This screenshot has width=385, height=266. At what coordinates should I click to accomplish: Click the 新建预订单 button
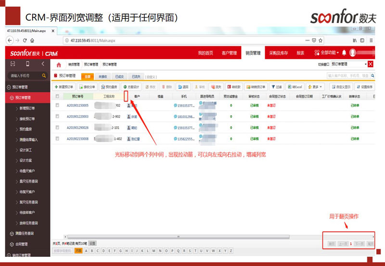point(64,87)
